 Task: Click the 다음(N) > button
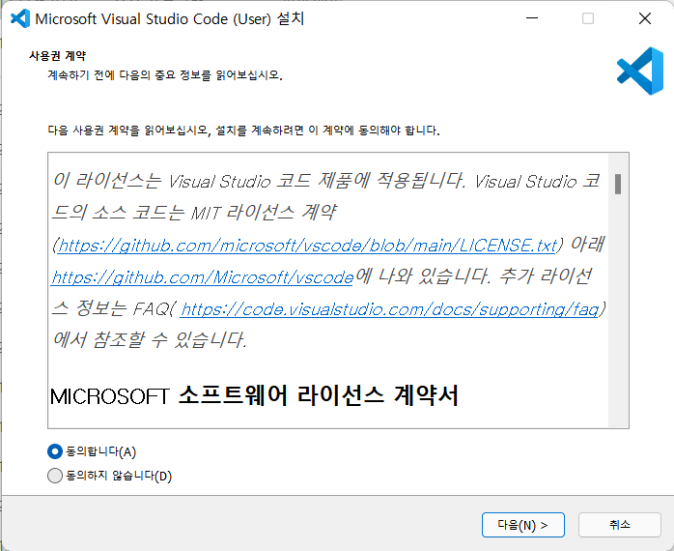[x=522, y=525]
